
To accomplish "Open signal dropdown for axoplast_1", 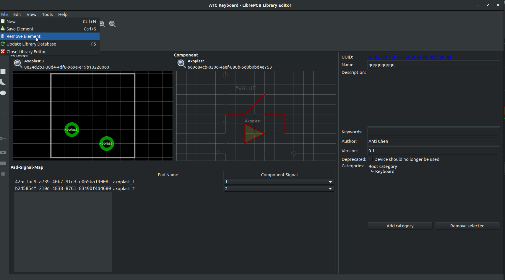I will [279, 182].
